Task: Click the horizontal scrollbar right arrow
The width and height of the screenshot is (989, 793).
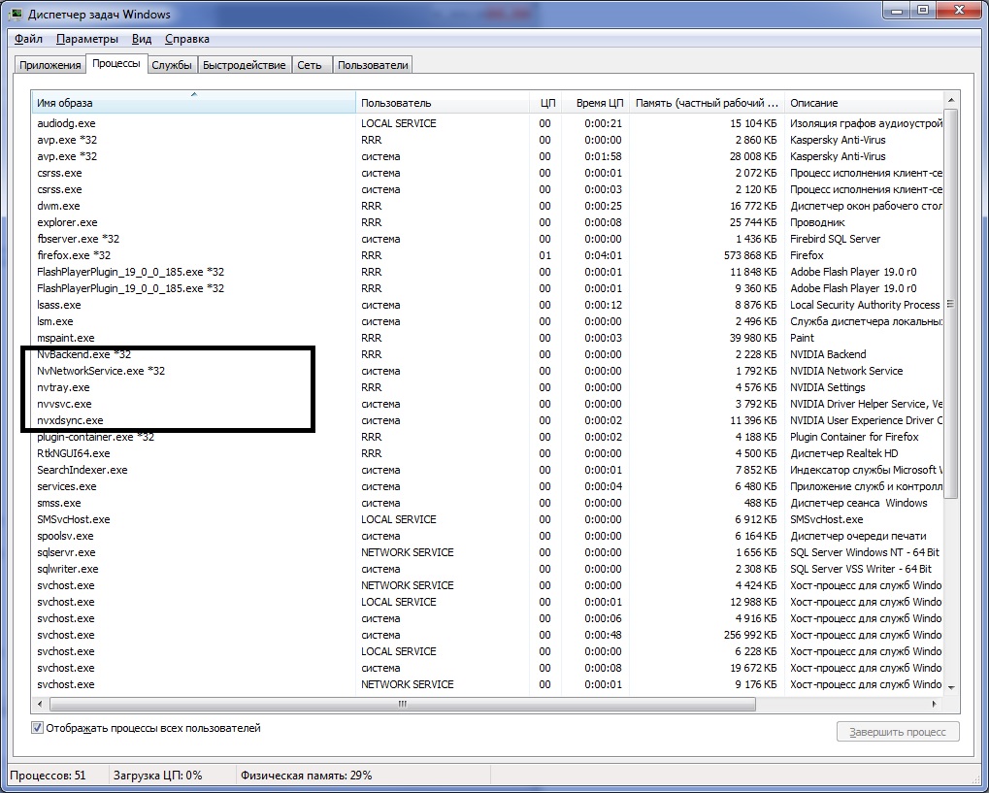Action: [935, 704]
